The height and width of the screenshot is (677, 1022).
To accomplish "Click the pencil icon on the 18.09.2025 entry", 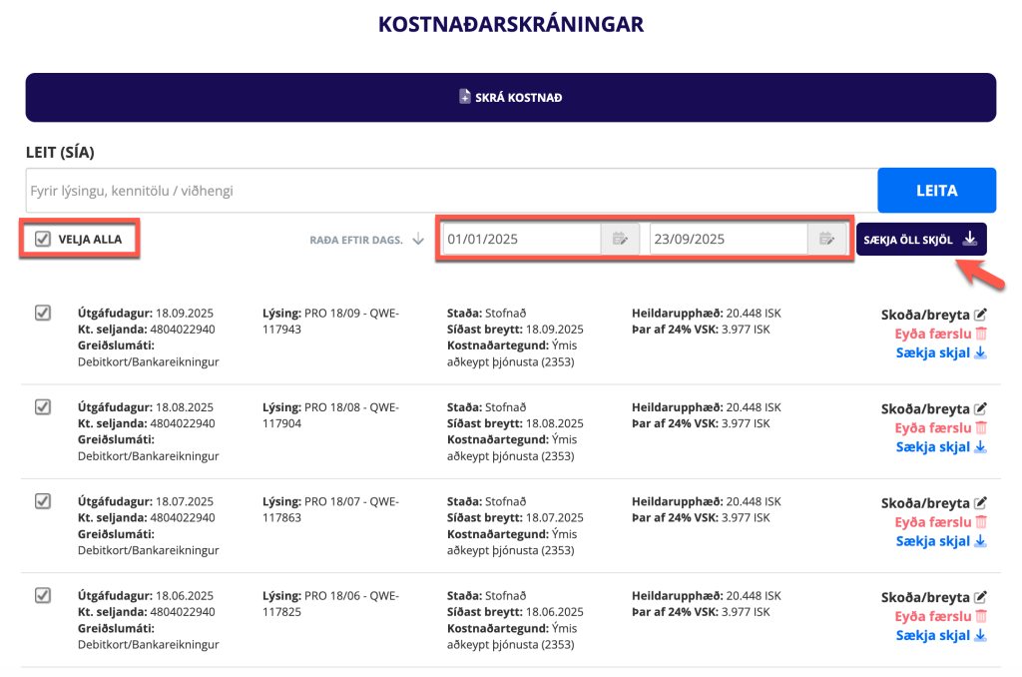I will 980,315.
